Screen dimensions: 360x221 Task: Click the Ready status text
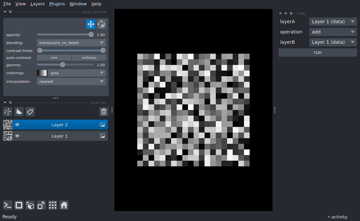9,217
